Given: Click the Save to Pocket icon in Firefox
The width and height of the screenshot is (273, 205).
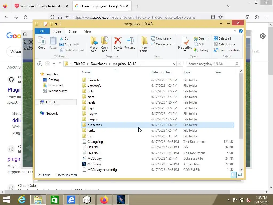Looking at the screenshot, I should tap(247, 17).
